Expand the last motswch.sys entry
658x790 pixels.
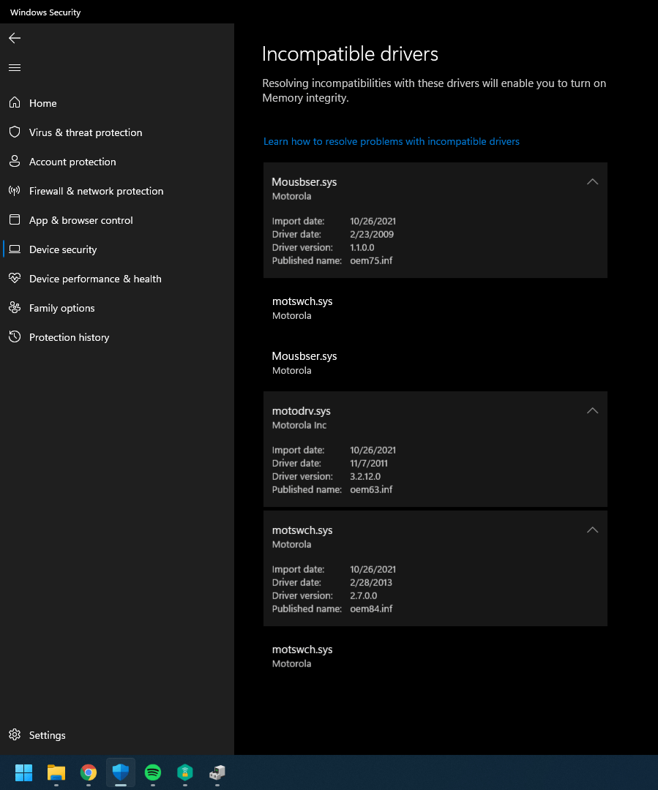tap(435, 656)
